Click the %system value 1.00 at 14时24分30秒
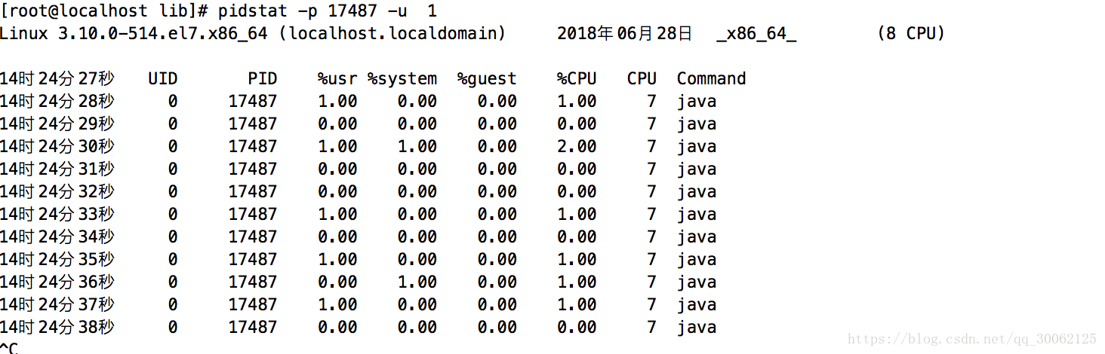Image resolution: width=1105 pixels, height=354 pixels. click(417, 147)
